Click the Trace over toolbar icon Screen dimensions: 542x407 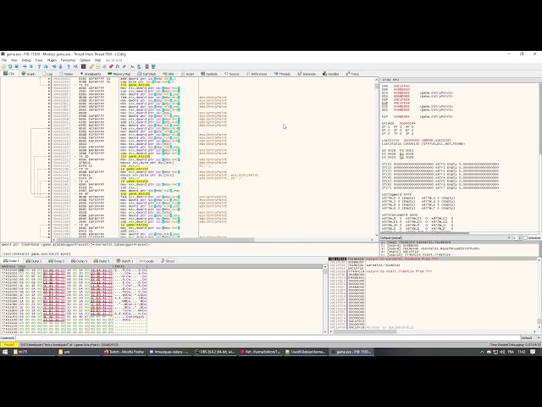coord(60,66)
